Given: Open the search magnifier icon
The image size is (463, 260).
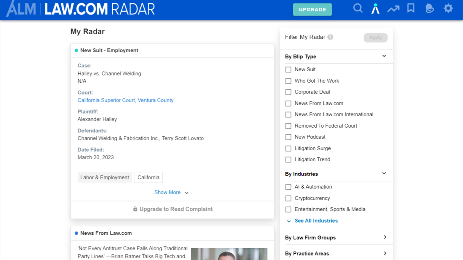Looking at the screenshot, I should tap(358, 8).
